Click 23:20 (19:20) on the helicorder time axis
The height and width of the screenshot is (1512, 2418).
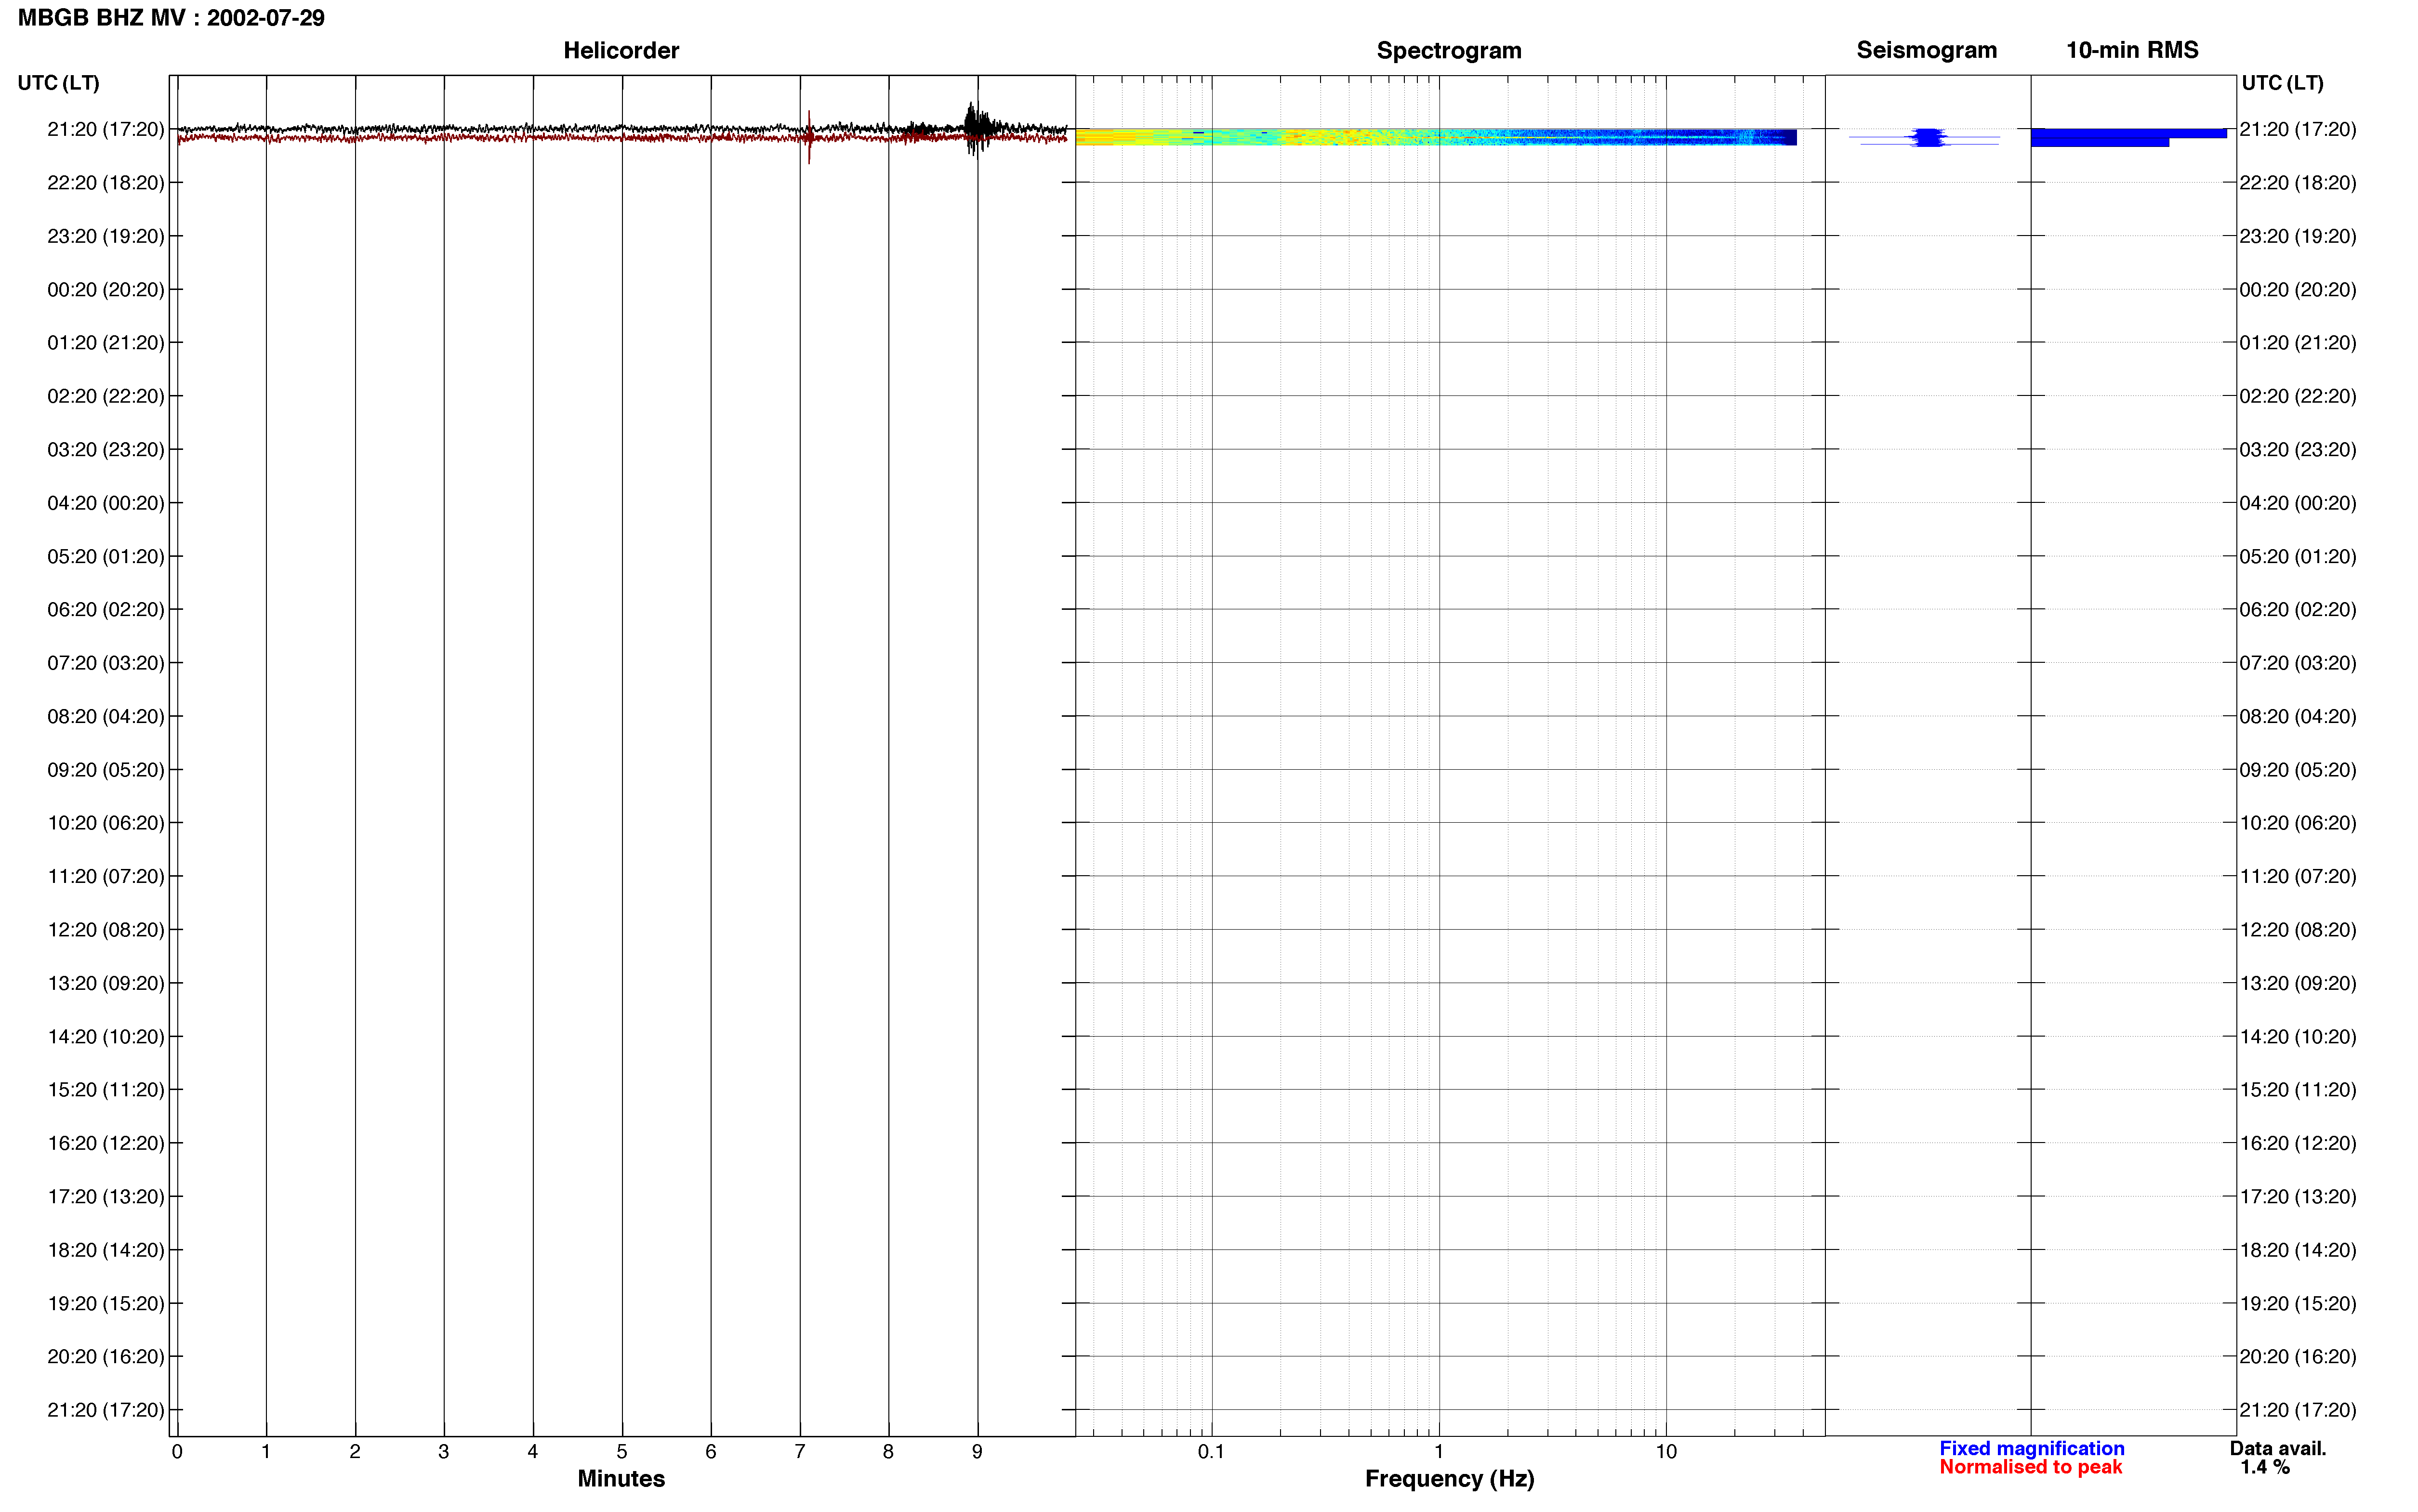106,236
